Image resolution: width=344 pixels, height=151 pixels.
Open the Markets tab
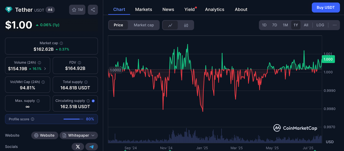144,9
